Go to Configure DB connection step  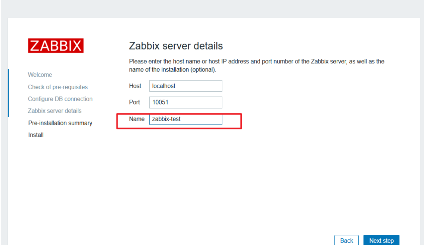pyautogui.click(x=60, y=99)
